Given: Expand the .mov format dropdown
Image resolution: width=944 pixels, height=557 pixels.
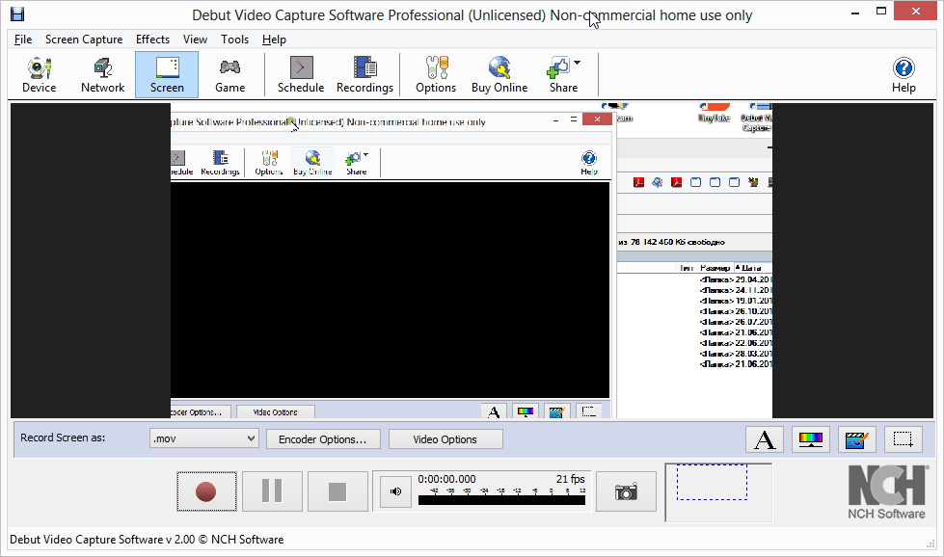Looking at the screenshot, I should [251, 438].
